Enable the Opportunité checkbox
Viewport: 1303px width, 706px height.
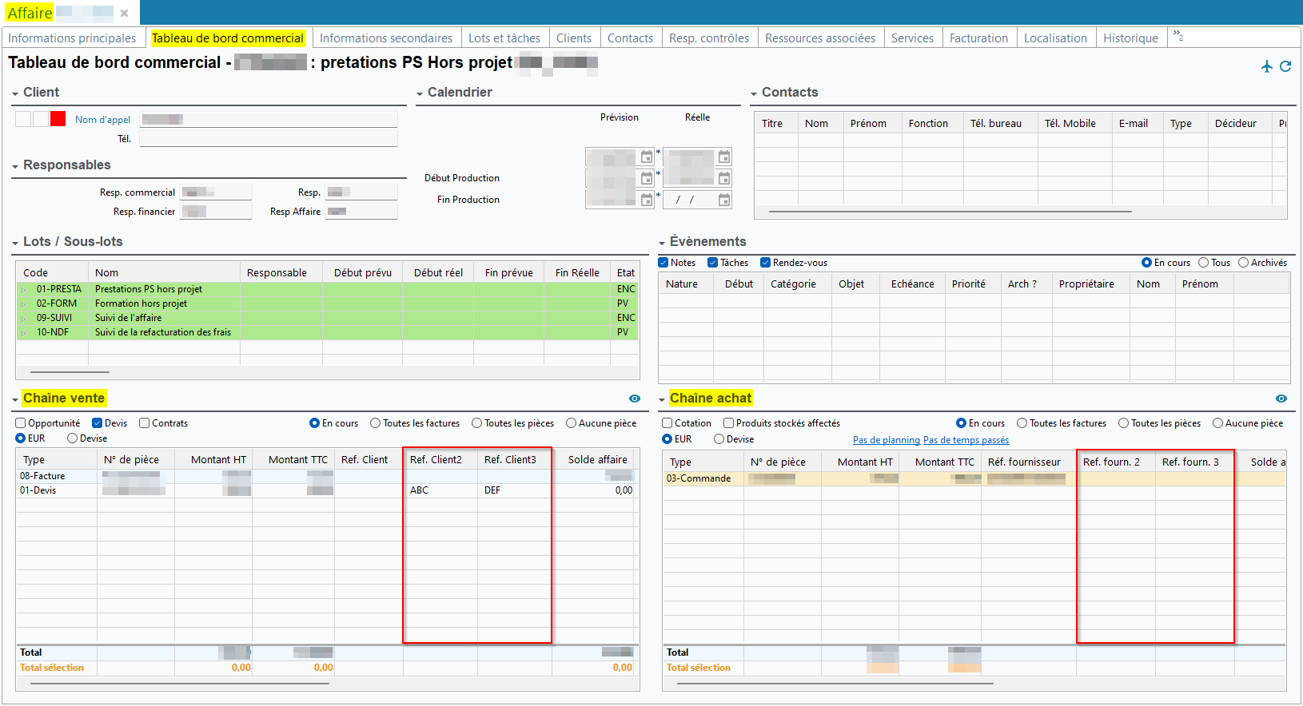coord(21,423)
